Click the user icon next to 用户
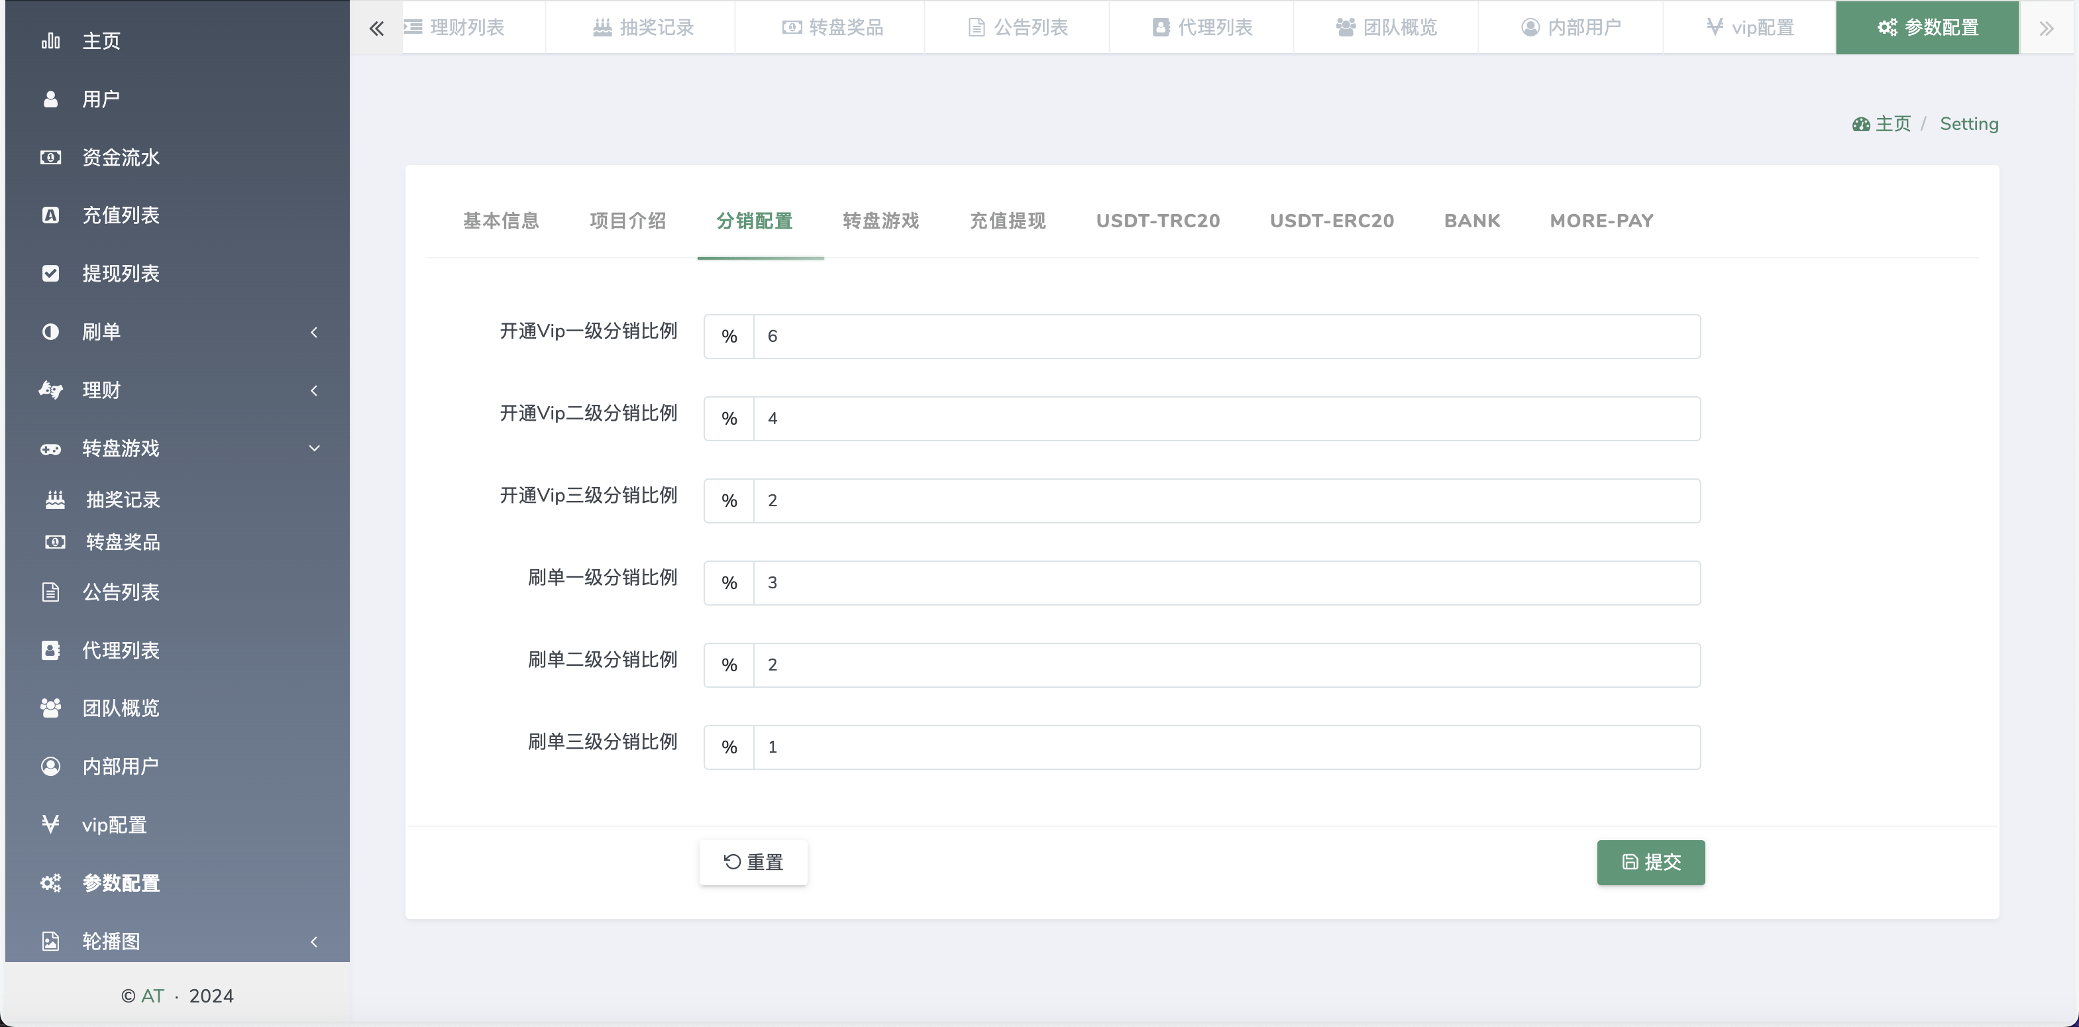Viewport: 2079px width, 1027px height. coord(50,99)
